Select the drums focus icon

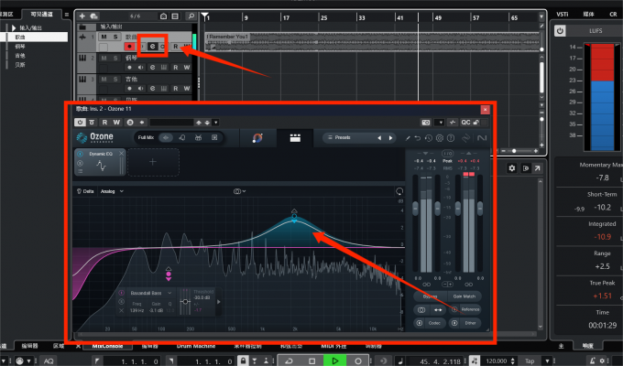[x=198, y=138]
